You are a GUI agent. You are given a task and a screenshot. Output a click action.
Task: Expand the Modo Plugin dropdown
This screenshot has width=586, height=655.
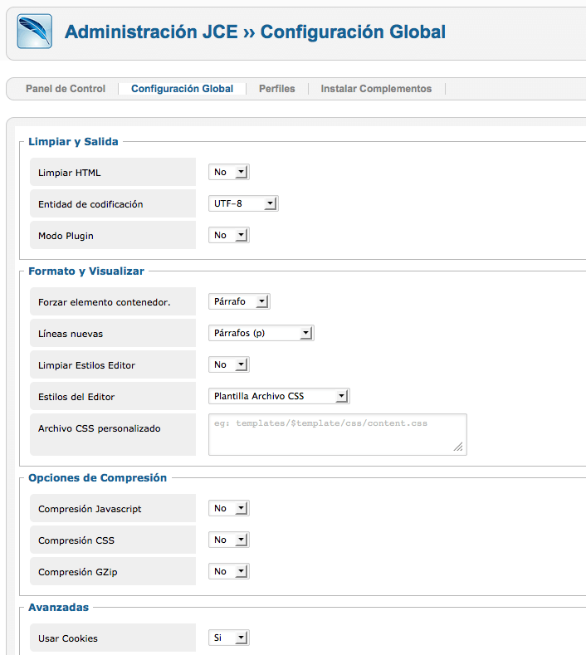click(229, 235)
